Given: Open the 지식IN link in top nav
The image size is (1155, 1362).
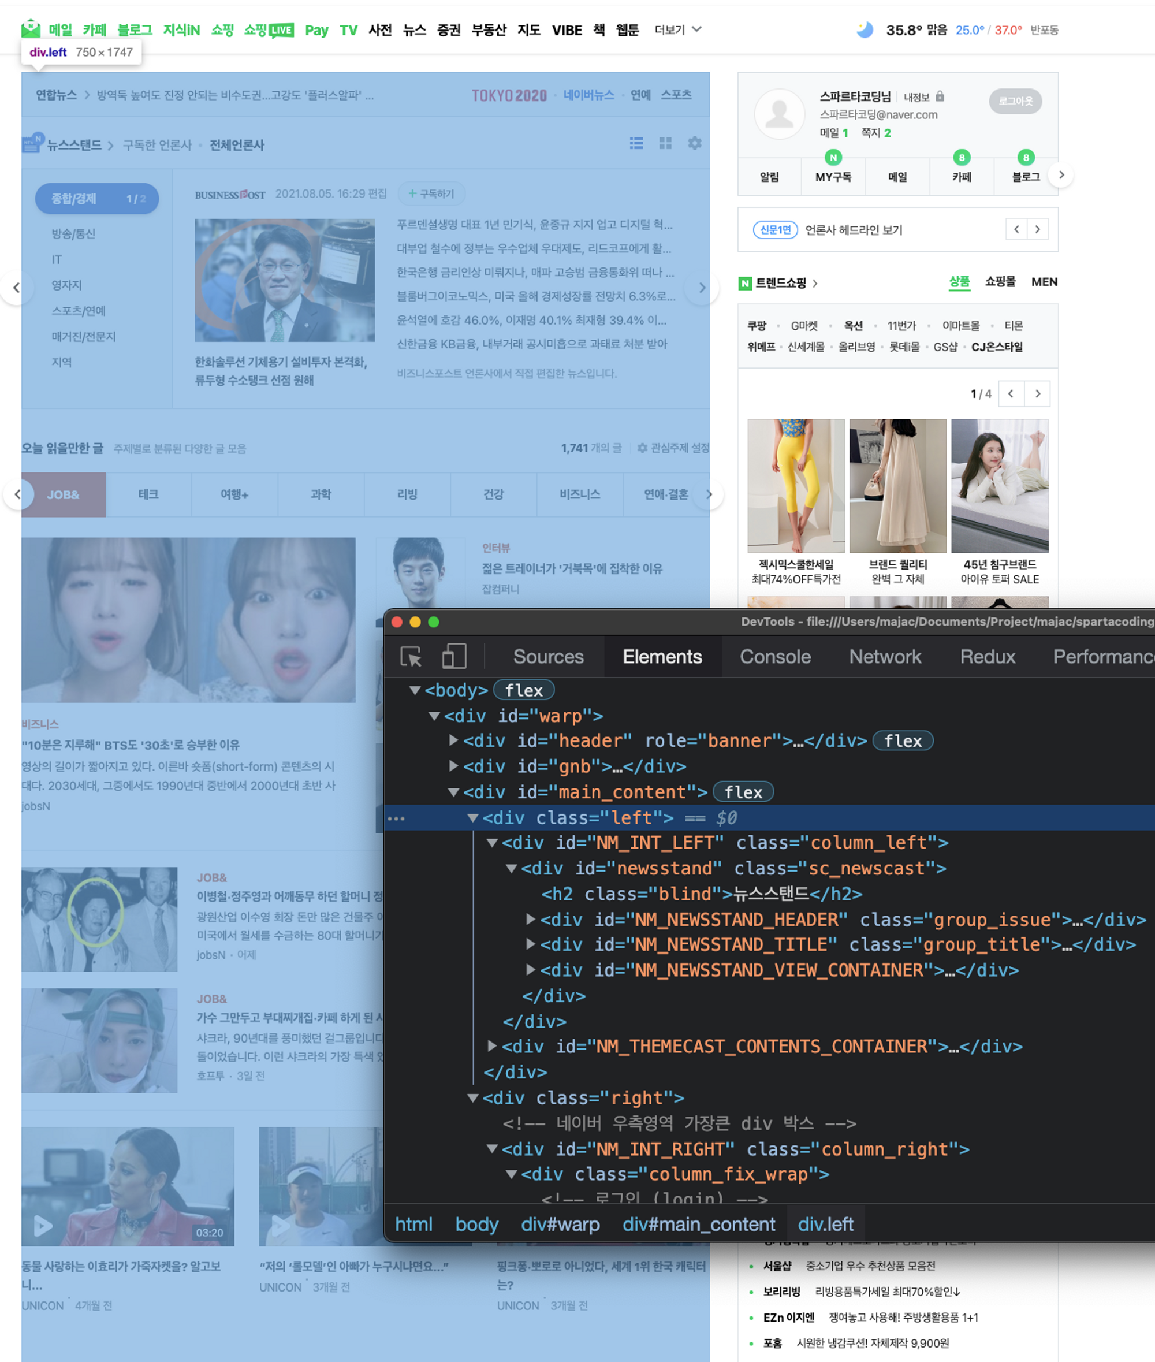Looking at the screenshot, I should click(181, 30).
